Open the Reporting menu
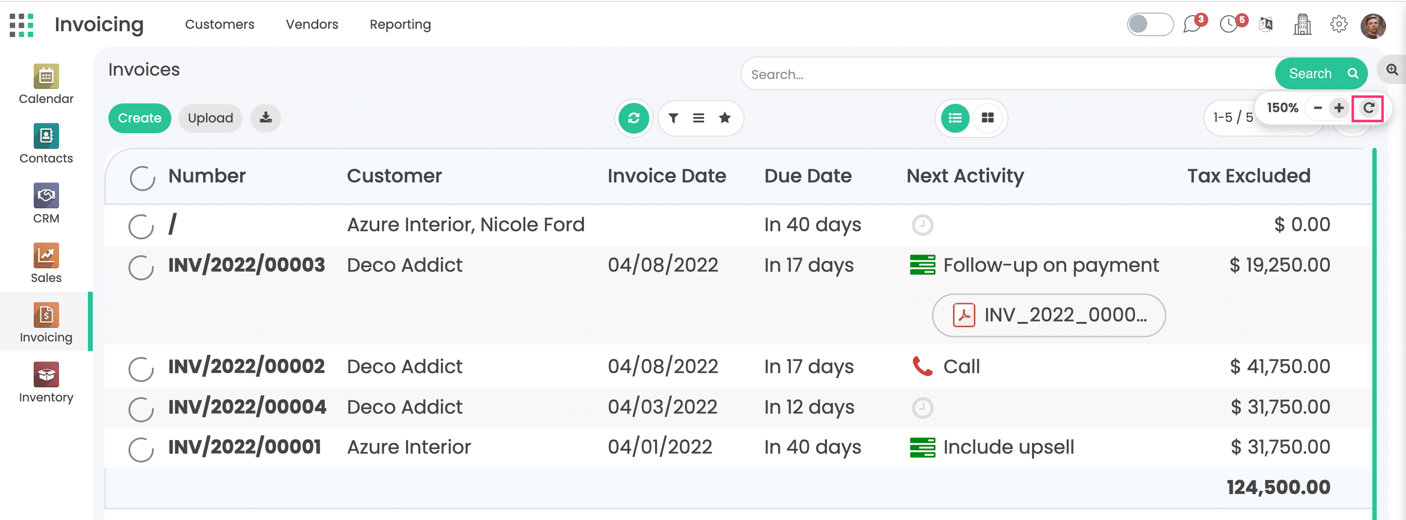Image resolution: width=1406 pixels, height=520 pixels. (x=400, y=24)
